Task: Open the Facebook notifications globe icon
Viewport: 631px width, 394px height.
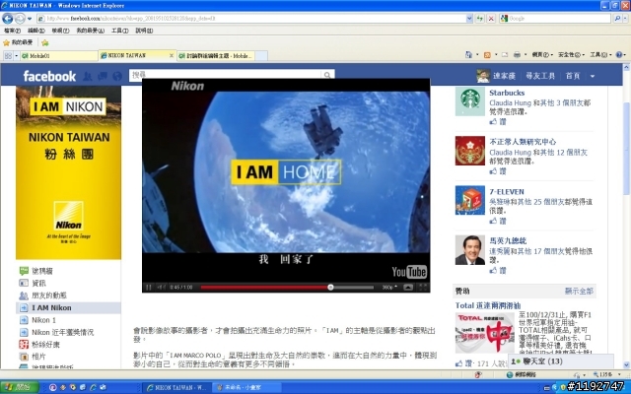Action: (x=117, y=76)
